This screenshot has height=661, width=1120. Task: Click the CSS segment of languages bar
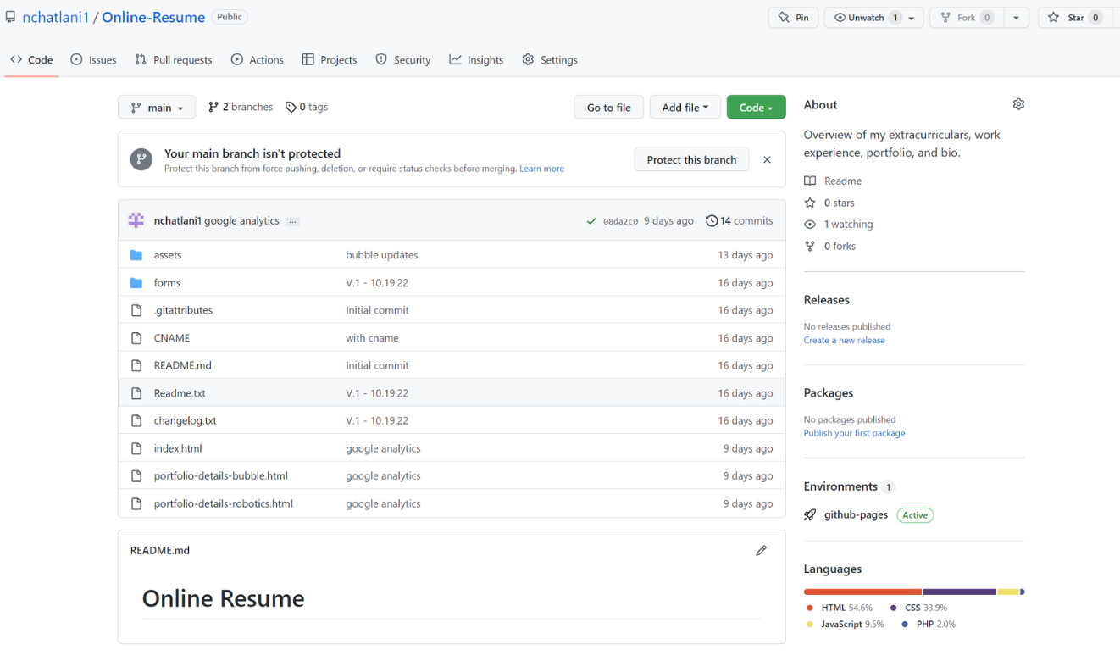[960, 592]
